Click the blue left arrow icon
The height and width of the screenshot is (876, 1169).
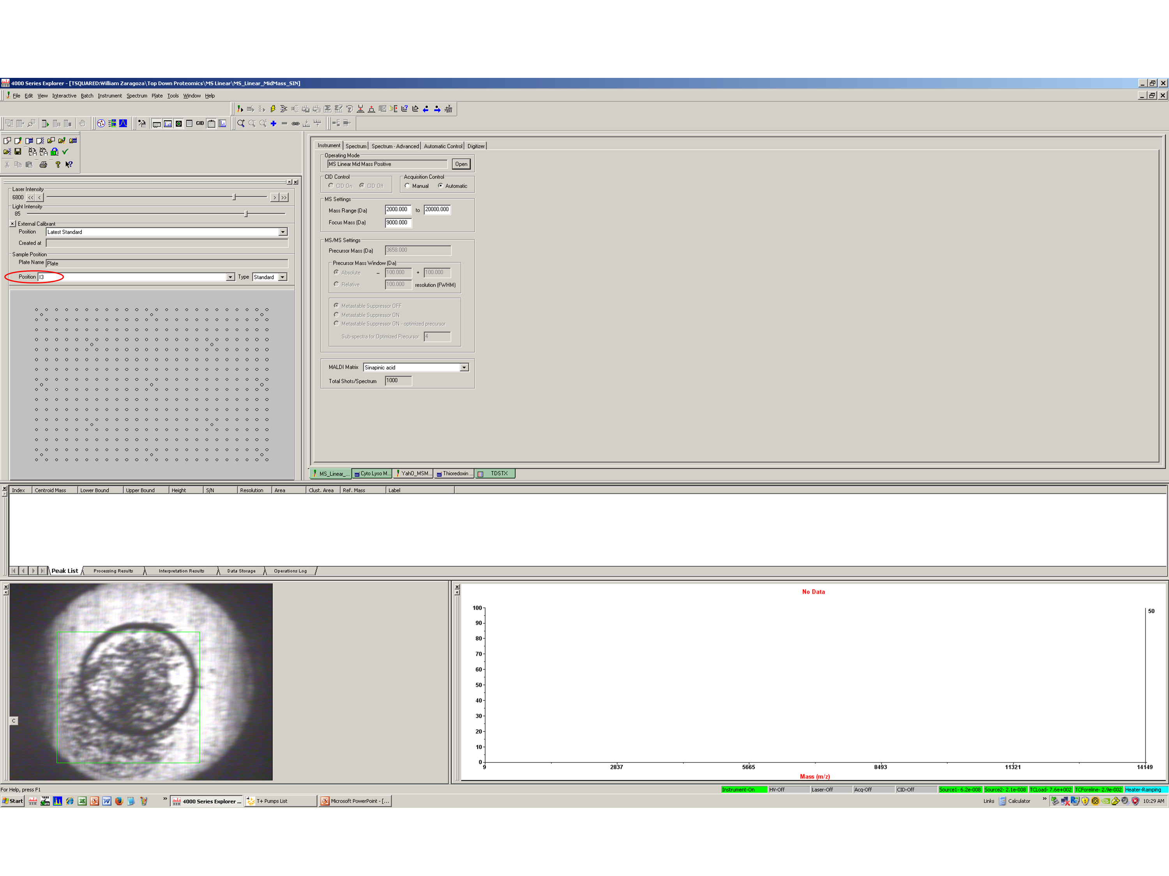(426, 109)
